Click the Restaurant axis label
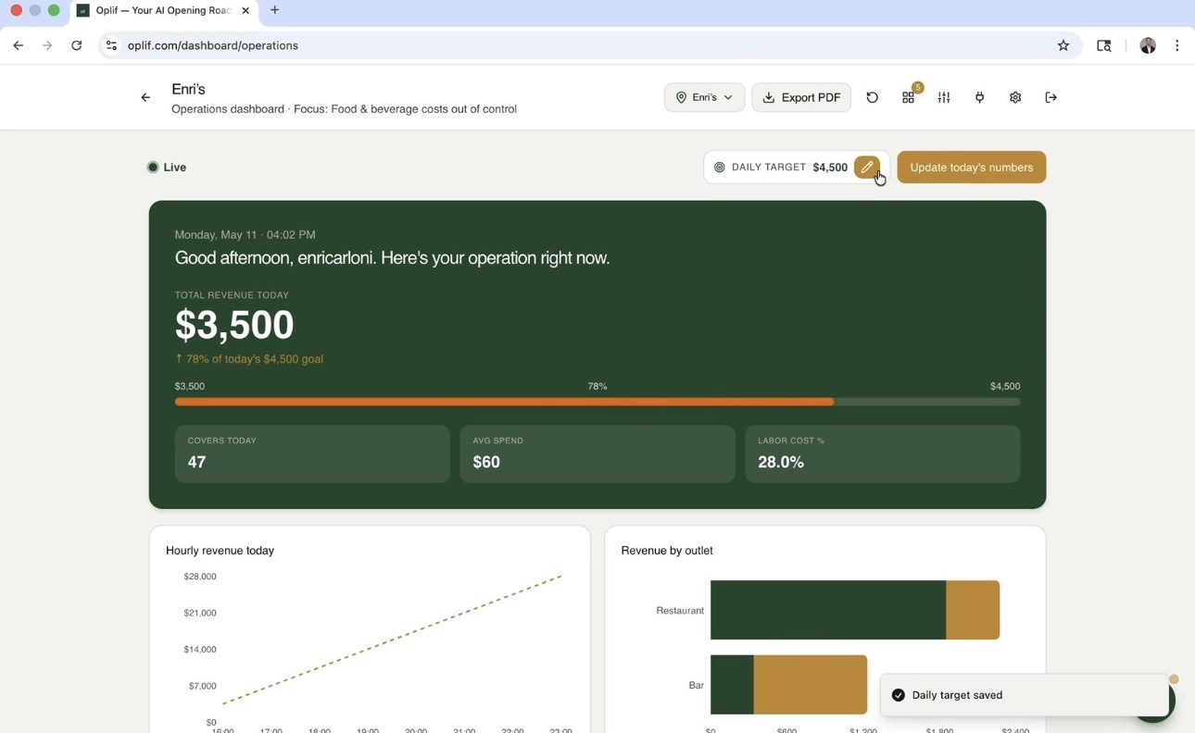The height and width of the screenshot is (733, 1195). tap(680, 611)
